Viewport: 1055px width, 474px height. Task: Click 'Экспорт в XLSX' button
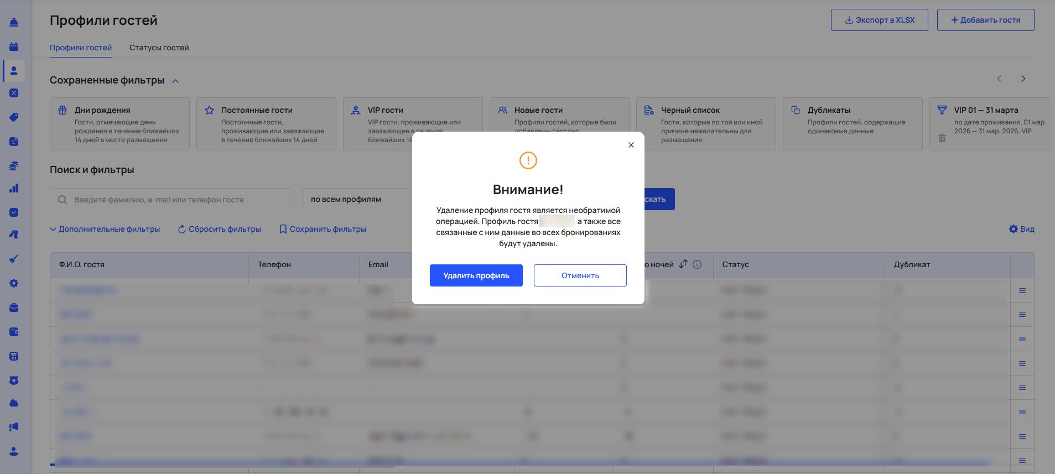tap(879, 20)
